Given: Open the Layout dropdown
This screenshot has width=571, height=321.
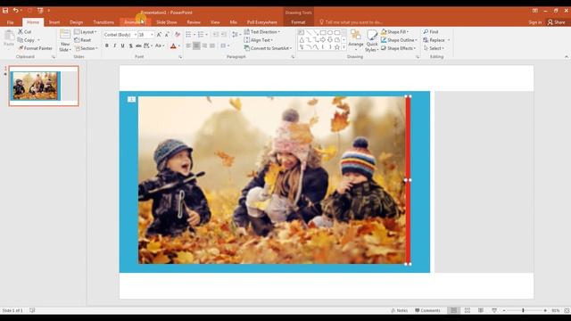Looking at the screenshot, I should [86, 32].
